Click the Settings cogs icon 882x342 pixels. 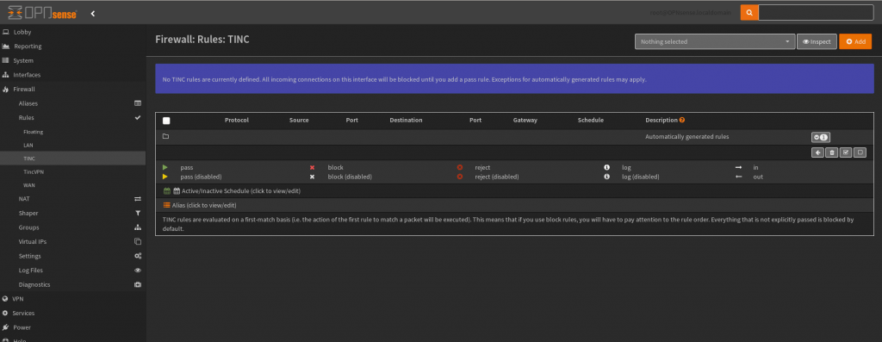pos(137,256)
